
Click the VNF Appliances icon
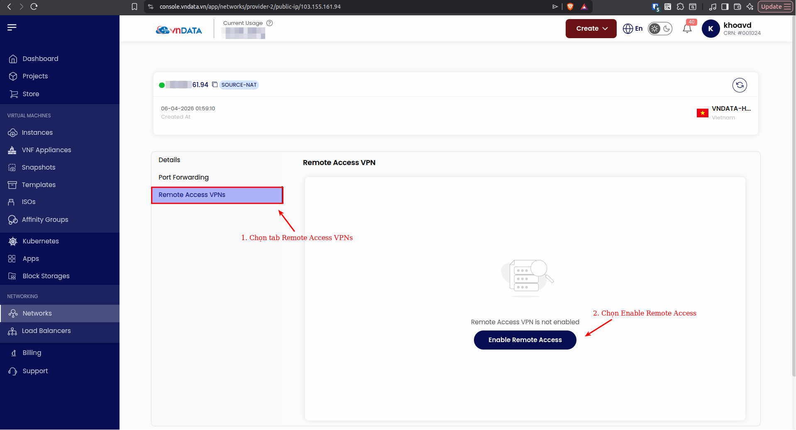pyautogui.click(x=12, y=150)
